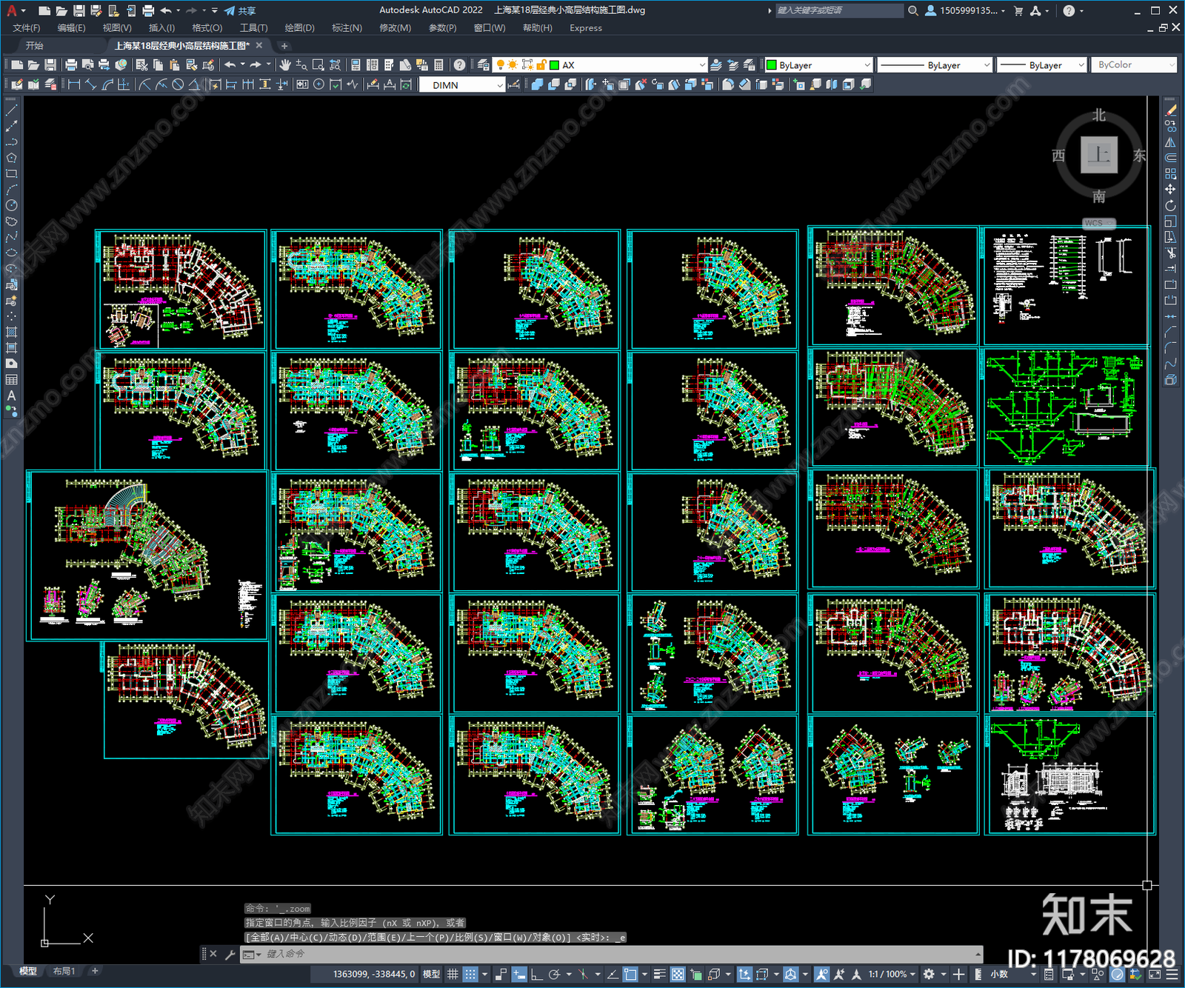Click the Save icon in the standard toolbar
The height and width of the screenshot is (988, 1185).
click(x=50, y=65)
